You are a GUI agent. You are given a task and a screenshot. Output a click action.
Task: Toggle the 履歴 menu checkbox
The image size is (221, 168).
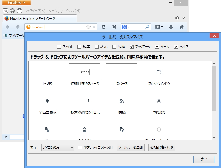point(114,46)
